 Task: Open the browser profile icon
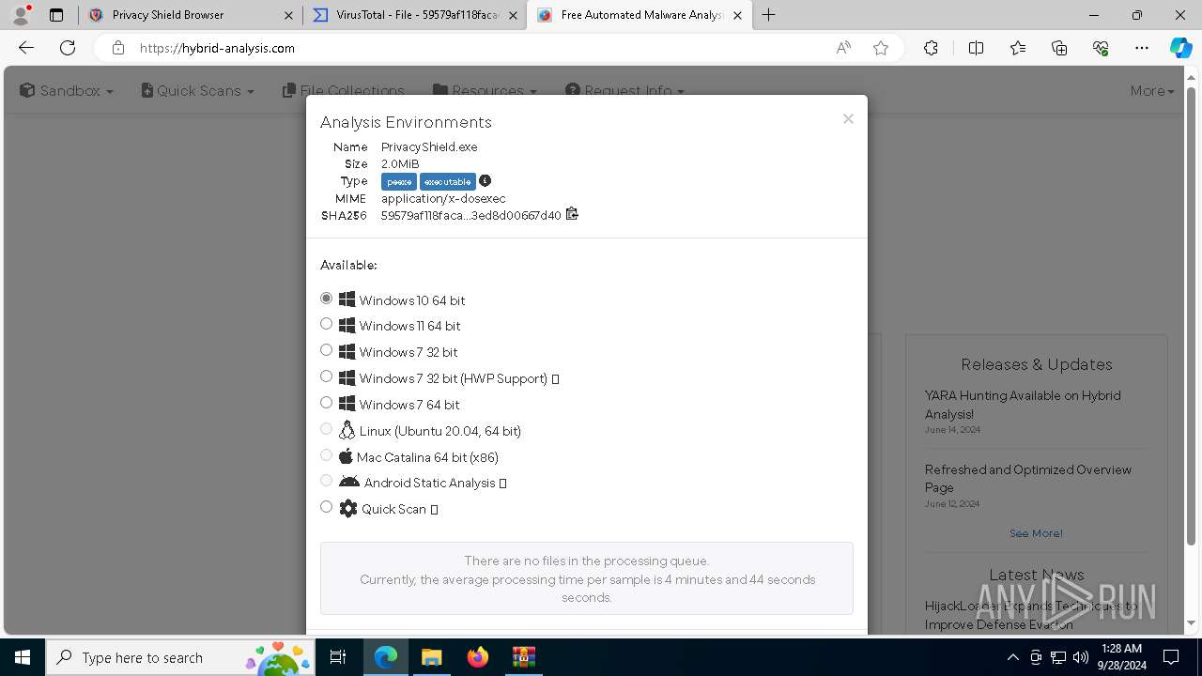pyautogui.click(x=21, y=15)
